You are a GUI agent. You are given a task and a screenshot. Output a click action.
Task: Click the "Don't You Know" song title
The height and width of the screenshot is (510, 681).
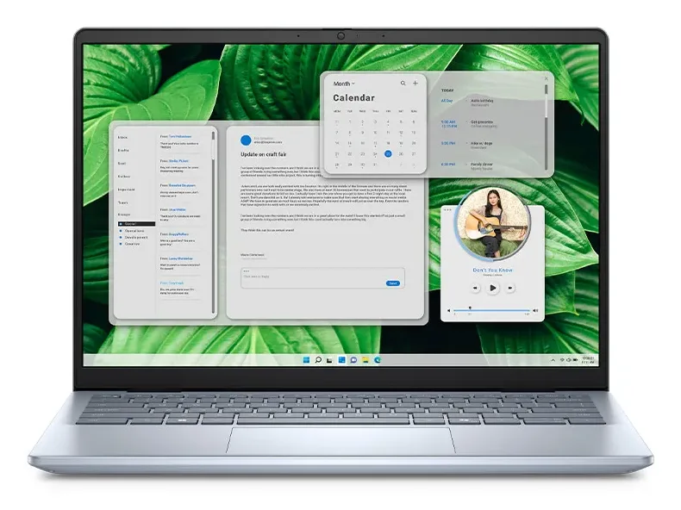coord(492,270)
